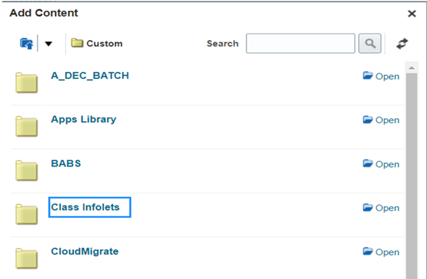Click the Custom folder breadcrumb
The image size is (427, 279).
click(x=97, y=43)
